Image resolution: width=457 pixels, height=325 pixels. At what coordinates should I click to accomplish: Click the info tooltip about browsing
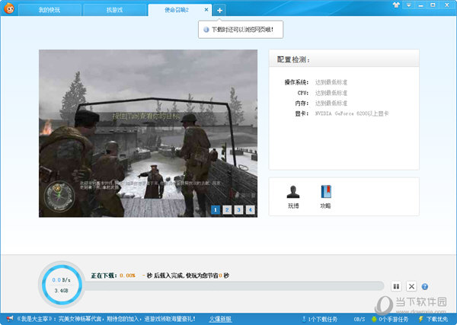tap(241, 30)
